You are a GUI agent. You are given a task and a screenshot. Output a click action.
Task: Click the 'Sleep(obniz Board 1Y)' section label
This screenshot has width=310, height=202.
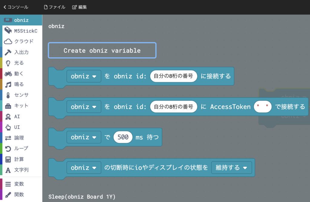[x=82, y=197]
